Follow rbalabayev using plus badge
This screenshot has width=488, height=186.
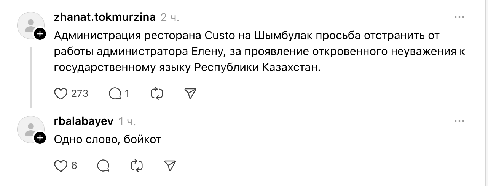coord(40,139)
